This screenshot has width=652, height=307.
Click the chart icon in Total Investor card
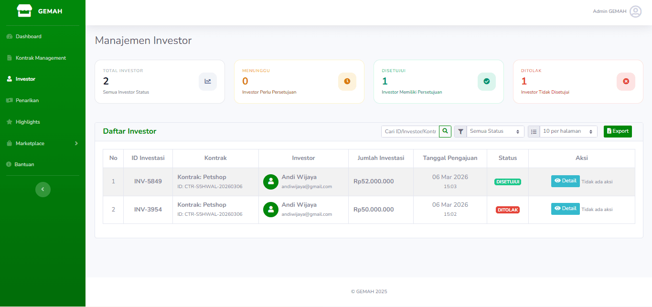pyautogui.click(x=208, y=82)
